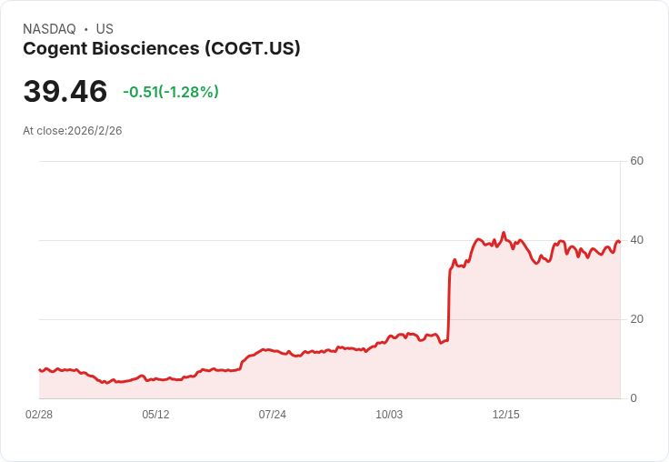Click the leftmost start of the price line

pyautogui.click(x=39, y=369)
